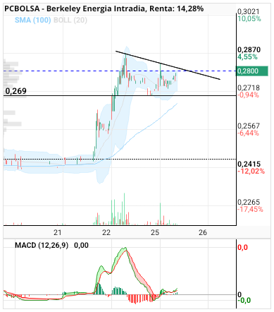Screen dimensions: 274x312
Task: Click date label 21 on time axis
Action: tap(58, 232)
